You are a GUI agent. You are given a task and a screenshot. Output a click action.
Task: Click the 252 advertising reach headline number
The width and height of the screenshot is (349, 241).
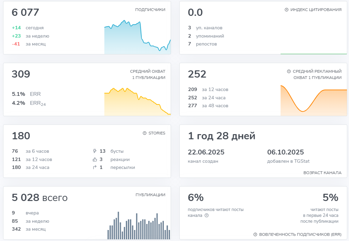pyautogui.click(x=197, y=74)
